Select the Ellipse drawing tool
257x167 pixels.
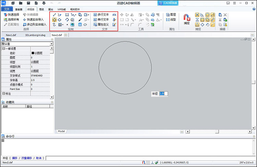coord(60,20)
